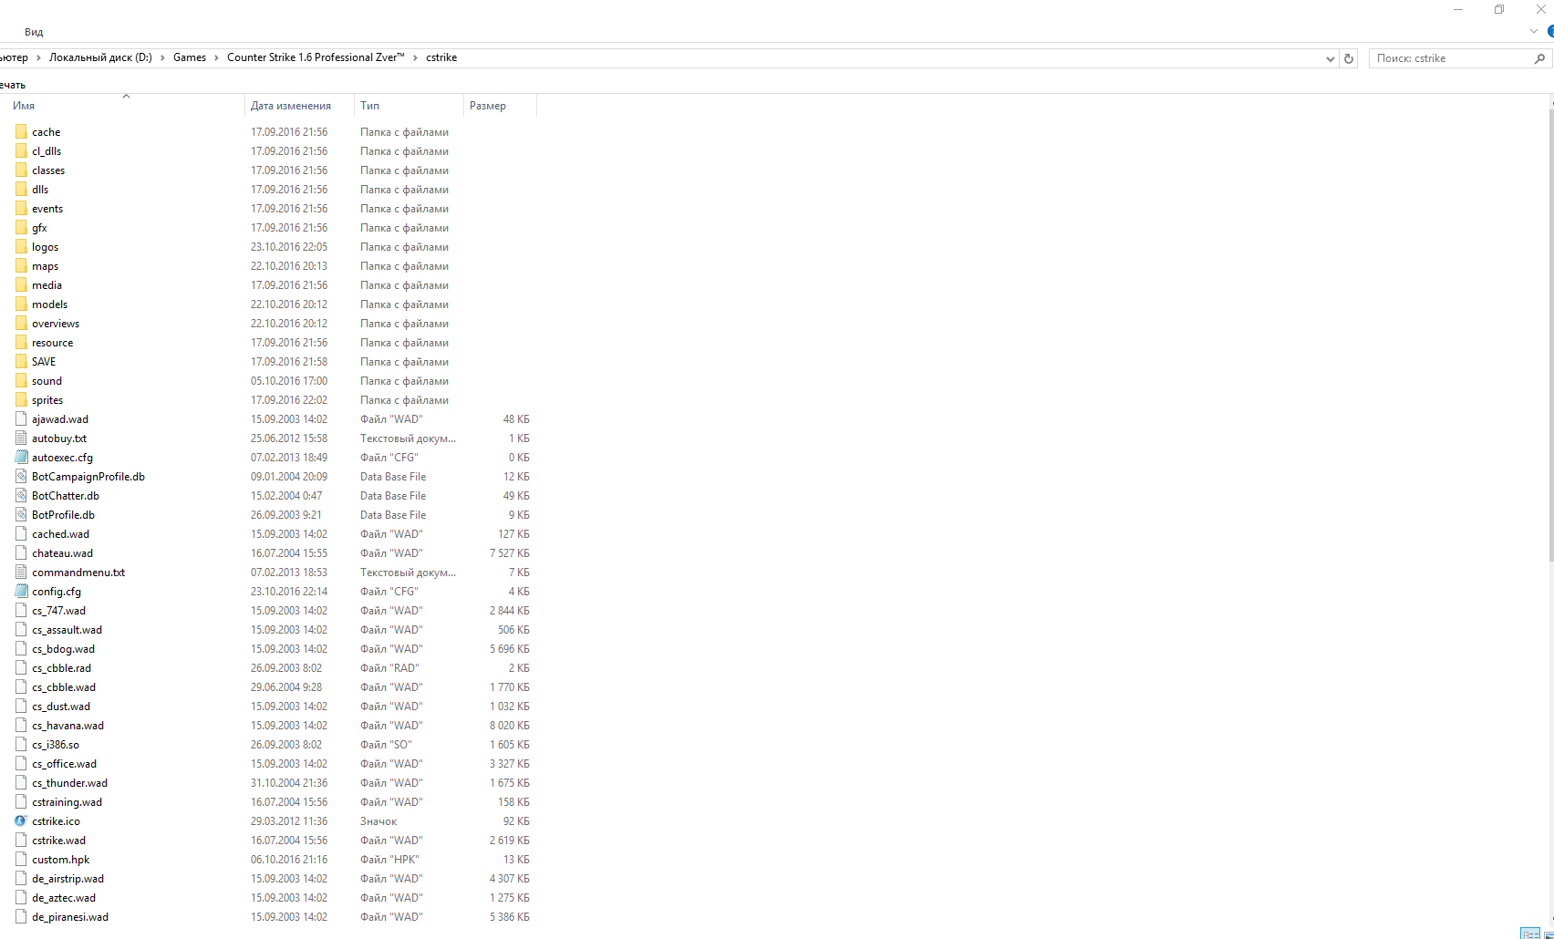
Task: Click the classes folder icon
Action: [21, 170]
